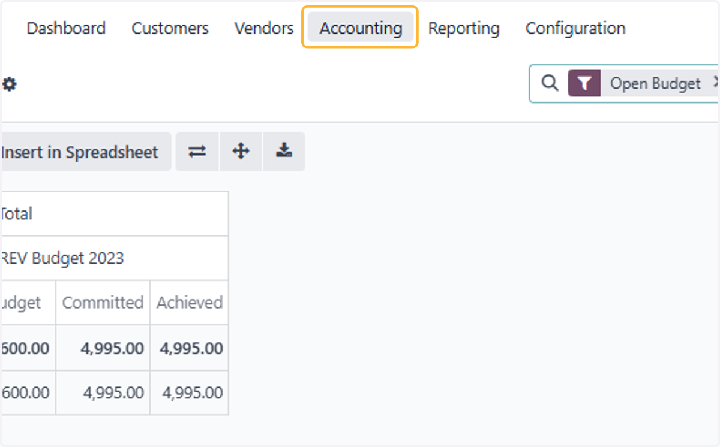The image size is (720, 447).
Task: Expand all pivot rows with the four-arrow icon
Action: (241, 152)
